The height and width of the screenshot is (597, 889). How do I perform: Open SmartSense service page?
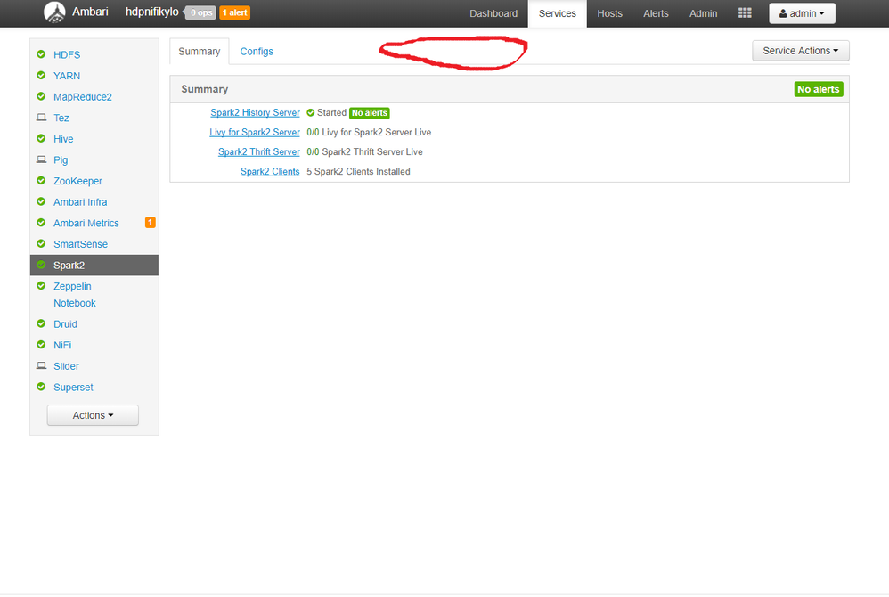[x=80, y=244]
